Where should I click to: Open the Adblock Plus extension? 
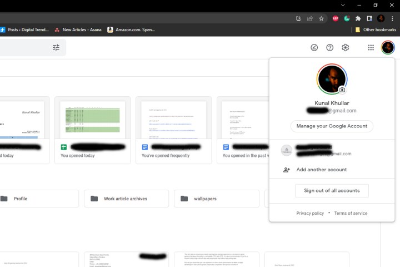click(x=335, y=18)
